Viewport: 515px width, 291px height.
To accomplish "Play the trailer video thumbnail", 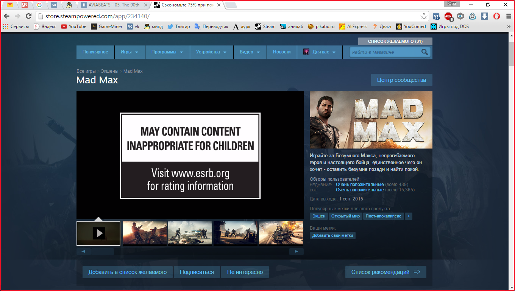I will pos(98,233).
